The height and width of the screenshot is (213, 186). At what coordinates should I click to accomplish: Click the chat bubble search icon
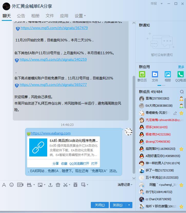click(x=83, y=185)
